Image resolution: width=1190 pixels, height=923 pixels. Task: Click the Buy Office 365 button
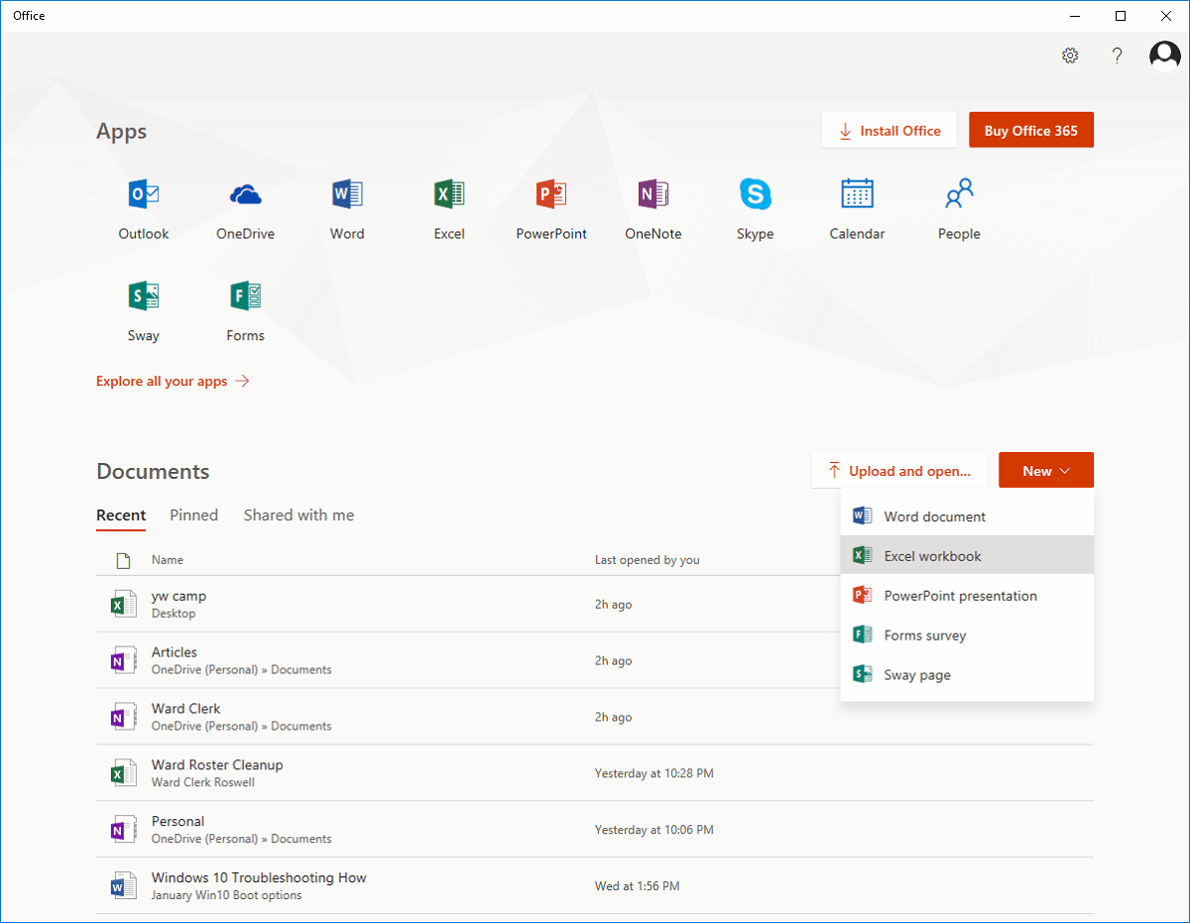[x=1031, y=129]
